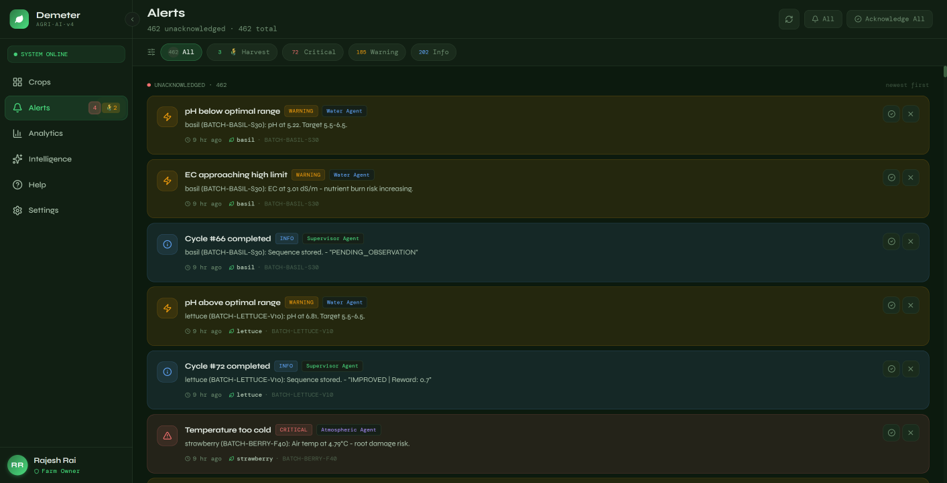Open Settings from the sidebar
The height and width of the screenshot is (483, 947).
tap(66, 210)
